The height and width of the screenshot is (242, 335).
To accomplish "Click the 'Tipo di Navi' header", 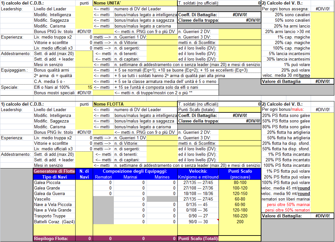I will pyautogui.click(x=54, y=177).
